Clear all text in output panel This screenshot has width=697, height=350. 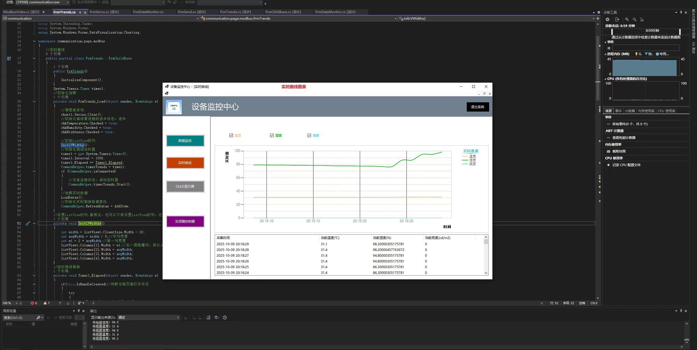click(x=208, y=318)
